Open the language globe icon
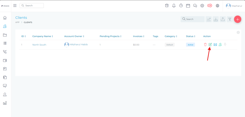 (x=217, y=6)
